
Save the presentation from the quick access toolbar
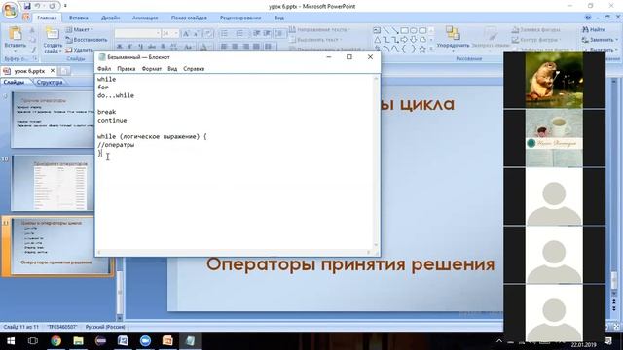27,6
